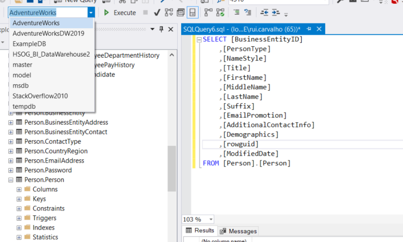Expand Person.EmailAddress table node
The image size is (403, 242).
[x=10, y=161]
